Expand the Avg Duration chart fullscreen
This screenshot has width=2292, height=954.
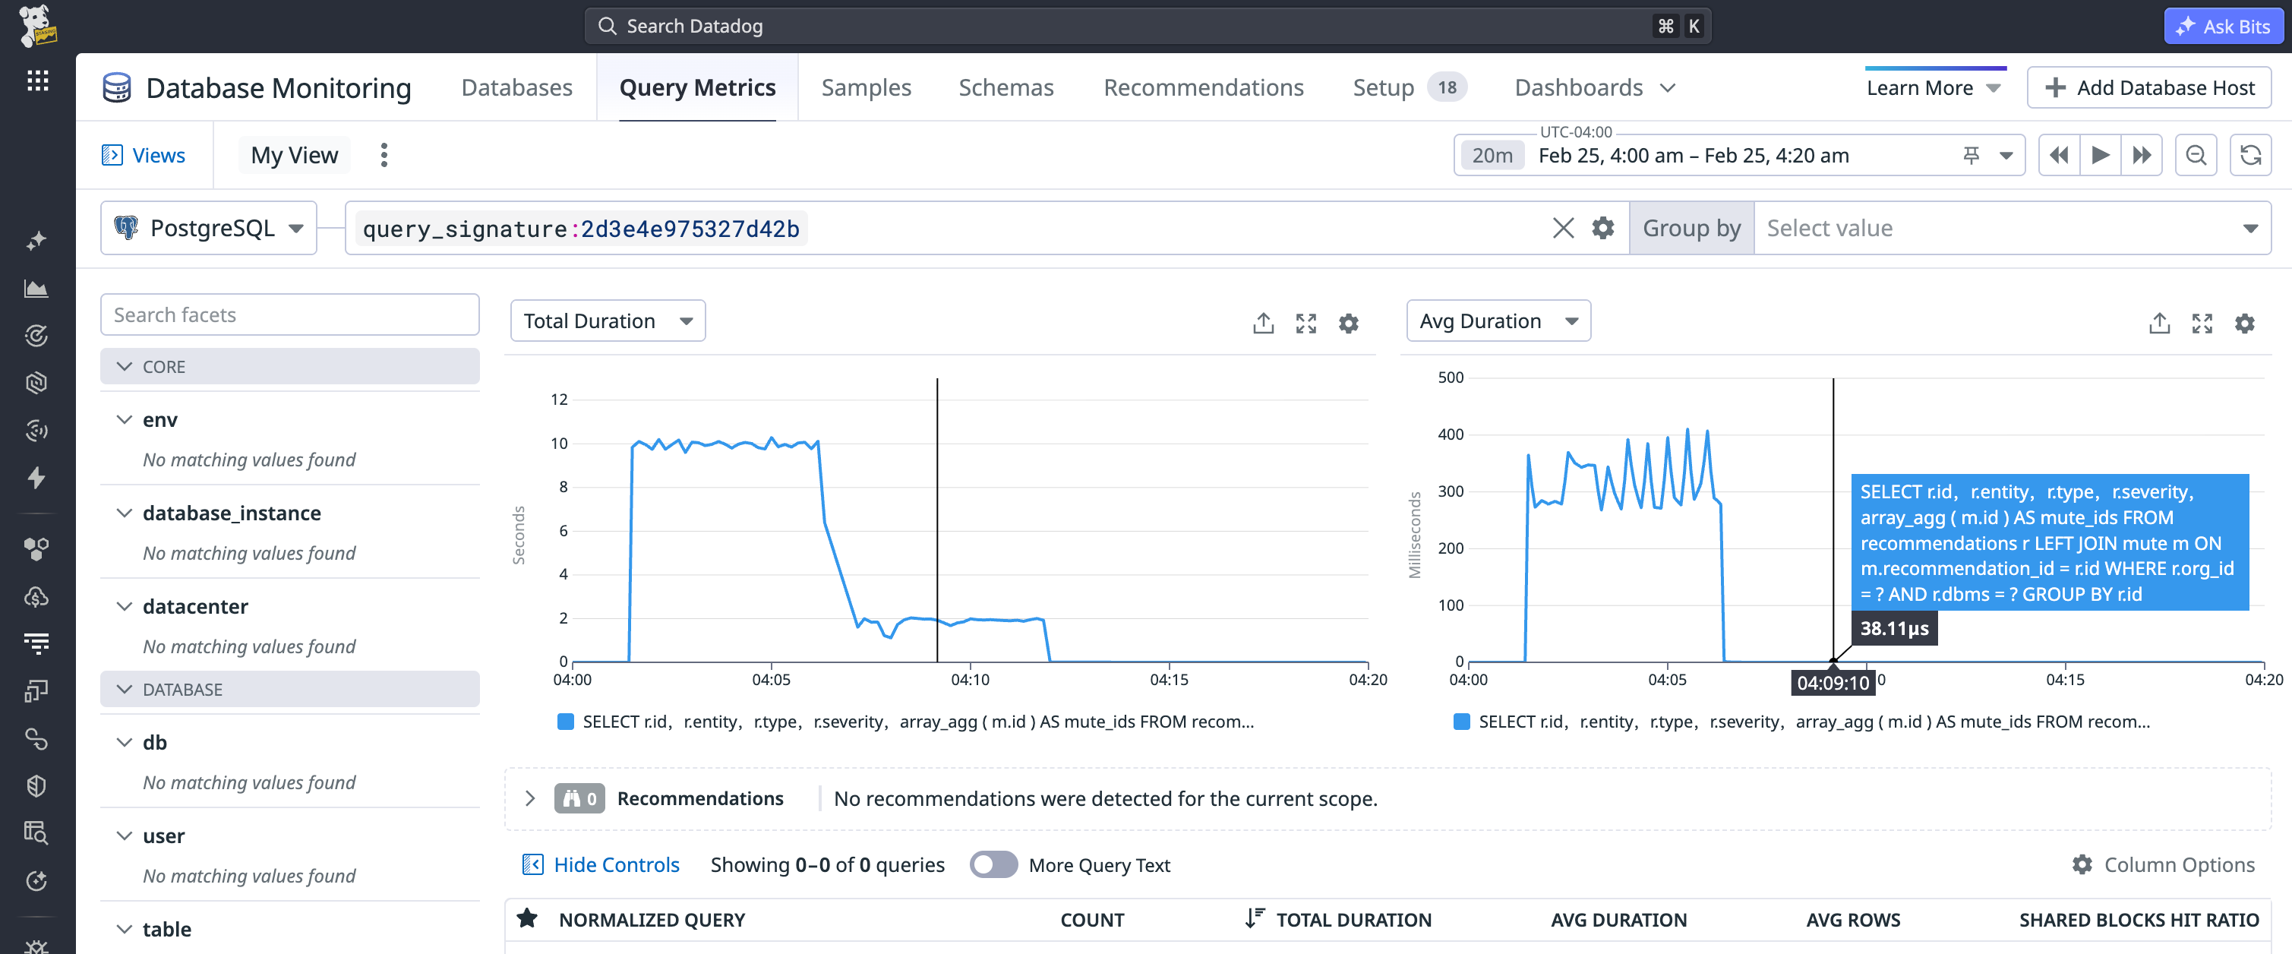pos(2202,323)
